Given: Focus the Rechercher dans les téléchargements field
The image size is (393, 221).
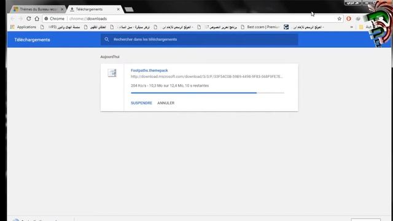Looking at the screenshot, I should [199, 39].
